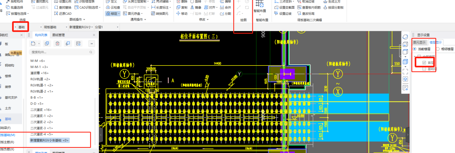455x153 pixels.
Task: Click the trash delete icon in component list
Action: point(58,43)
